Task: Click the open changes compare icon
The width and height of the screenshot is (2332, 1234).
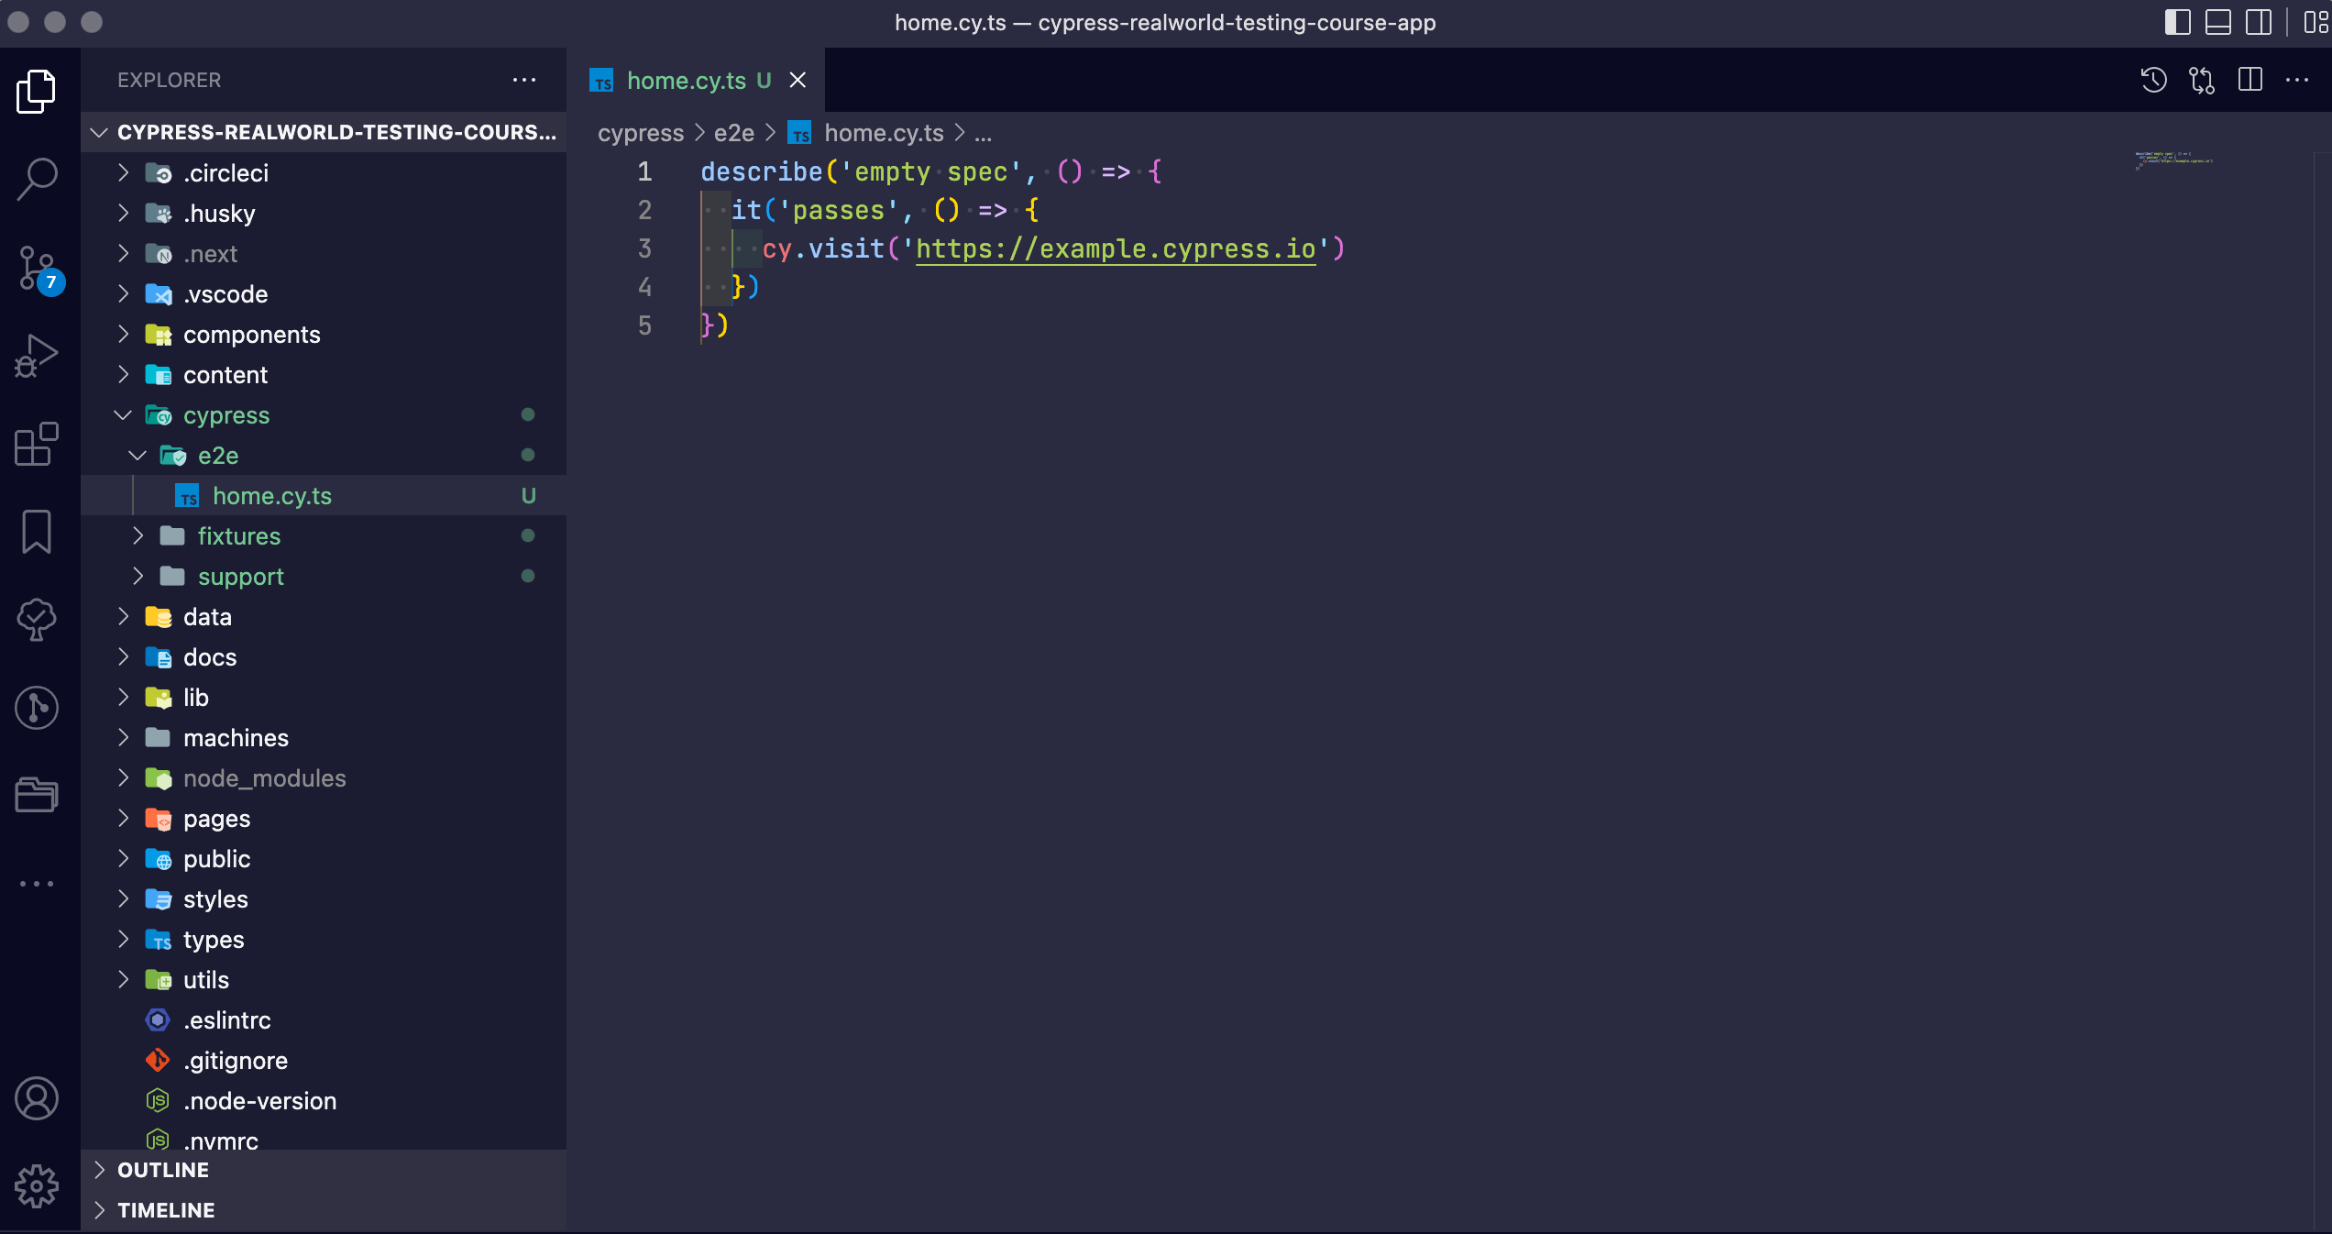Action: (x=2202, y=81)
